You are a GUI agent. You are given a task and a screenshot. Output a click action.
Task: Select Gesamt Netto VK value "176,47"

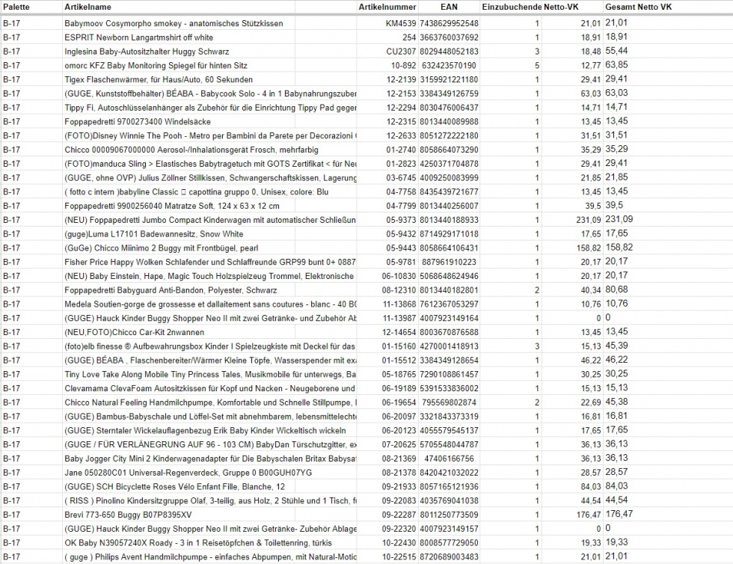[619, 514]
